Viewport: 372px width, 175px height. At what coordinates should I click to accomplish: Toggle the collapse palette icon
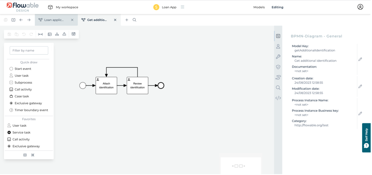tap(33, 155)
